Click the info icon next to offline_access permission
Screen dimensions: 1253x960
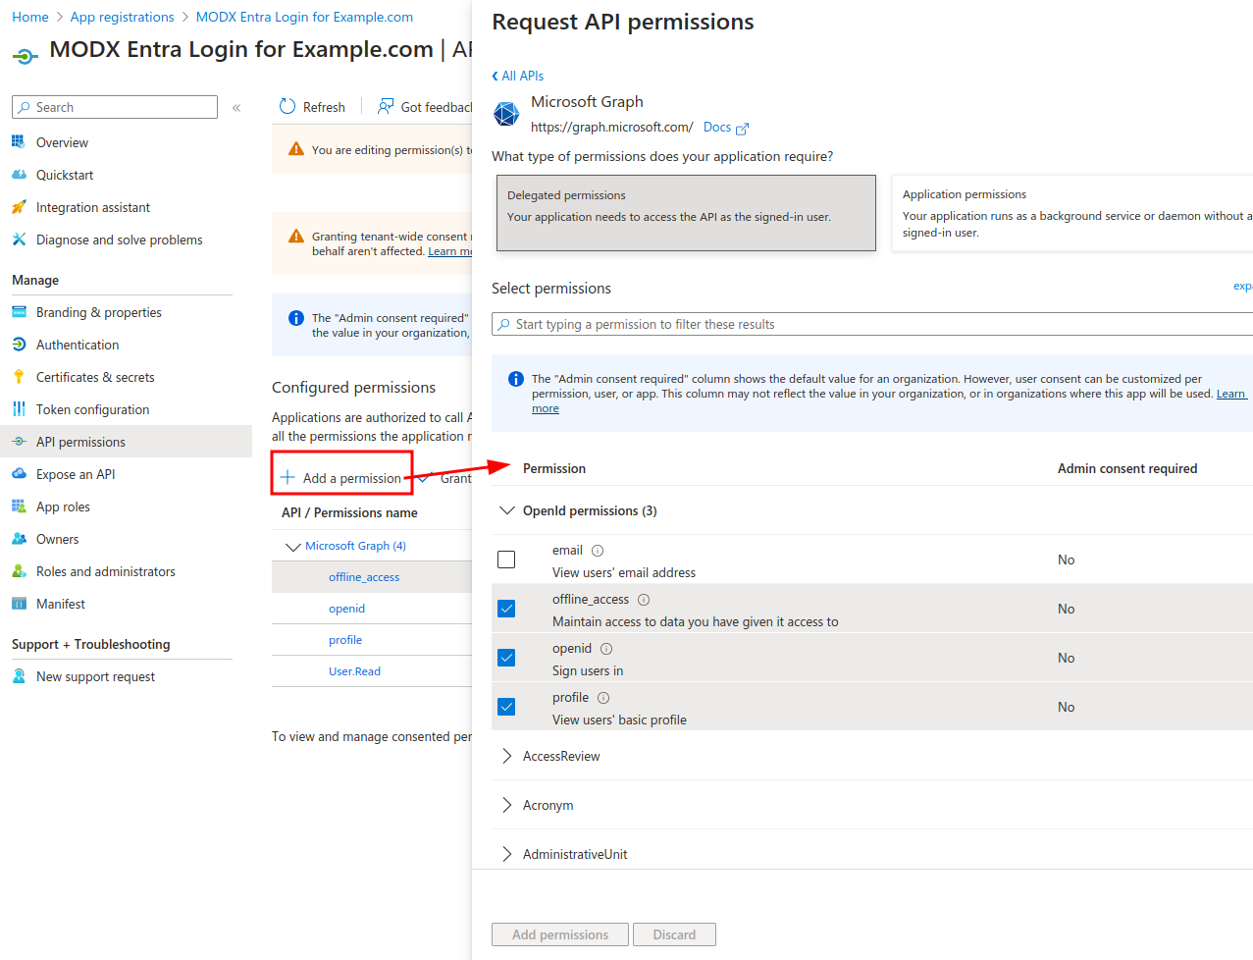[644, 600]
